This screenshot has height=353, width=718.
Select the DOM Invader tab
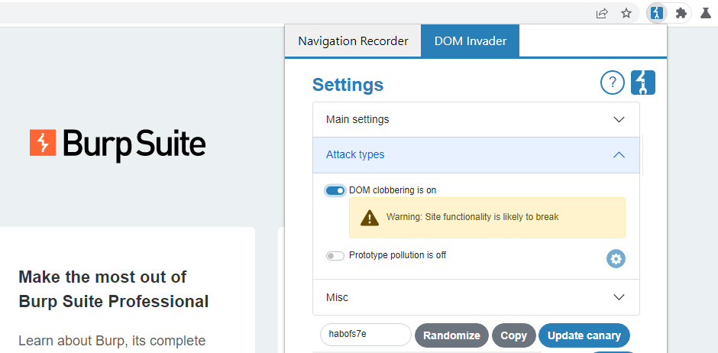tap(470, 41)
